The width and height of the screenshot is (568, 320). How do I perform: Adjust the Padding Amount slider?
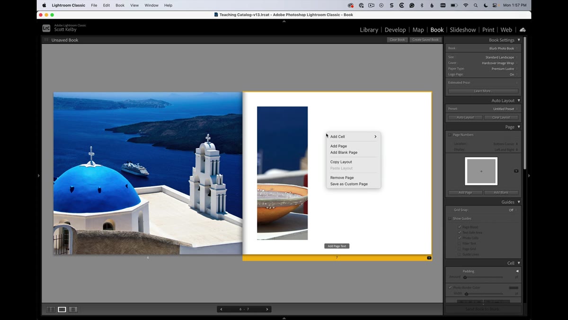465,277
